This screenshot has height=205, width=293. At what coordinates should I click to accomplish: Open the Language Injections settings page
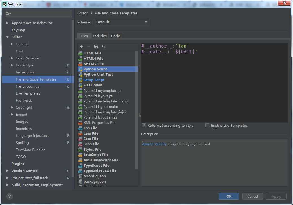pyautogui.click(x=32, y=136)
